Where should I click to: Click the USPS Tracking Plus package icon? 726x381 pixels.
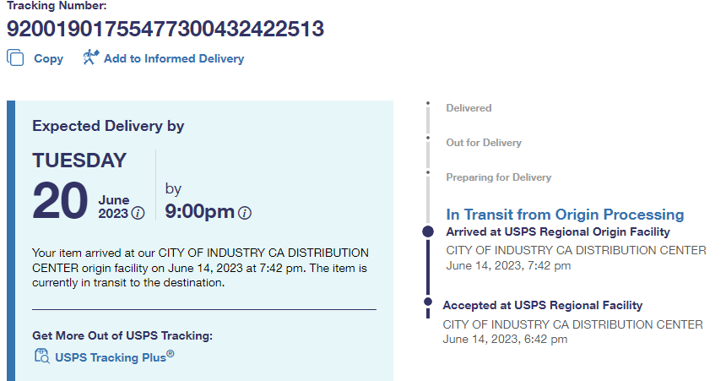pyautogui.click(x=41, y=356)
